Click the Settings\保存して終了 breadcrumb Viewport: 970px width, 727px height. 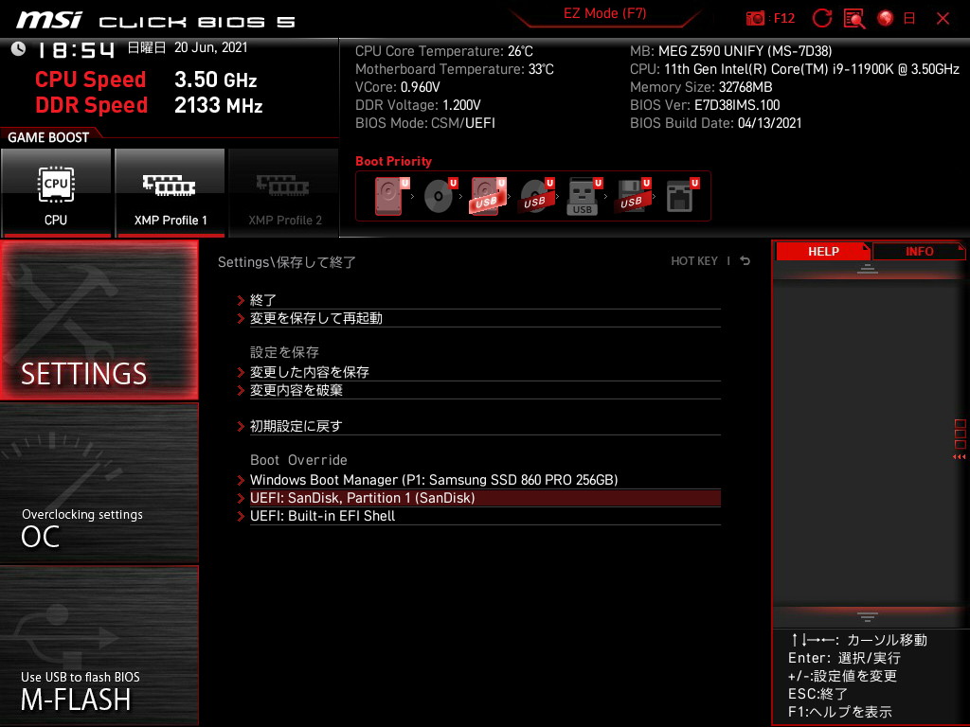(x=286, y=262)
